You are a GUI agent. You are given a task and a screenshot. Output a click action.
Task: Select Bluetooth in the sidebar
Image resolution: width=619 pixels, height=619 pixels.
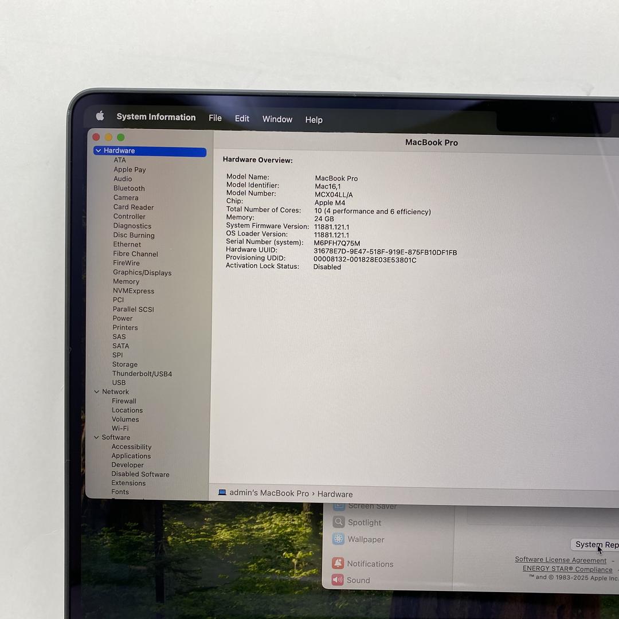pyautogui.click(x=129, y=189)
